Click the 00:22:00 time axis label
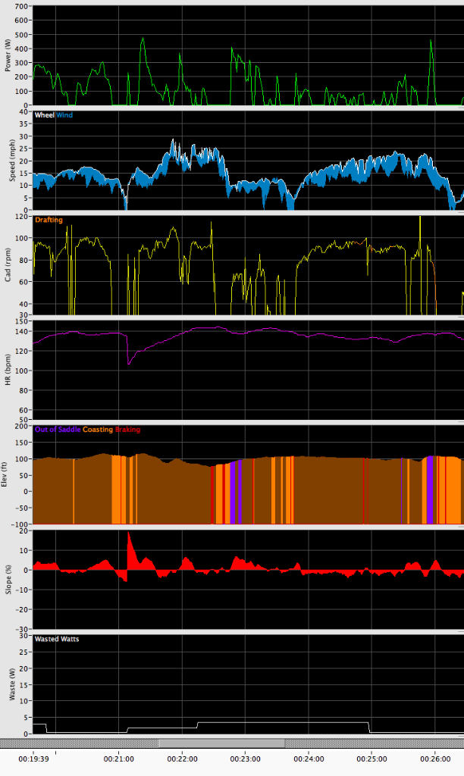The height and width of the screenshot is (776, 464). tap(182, 758)
